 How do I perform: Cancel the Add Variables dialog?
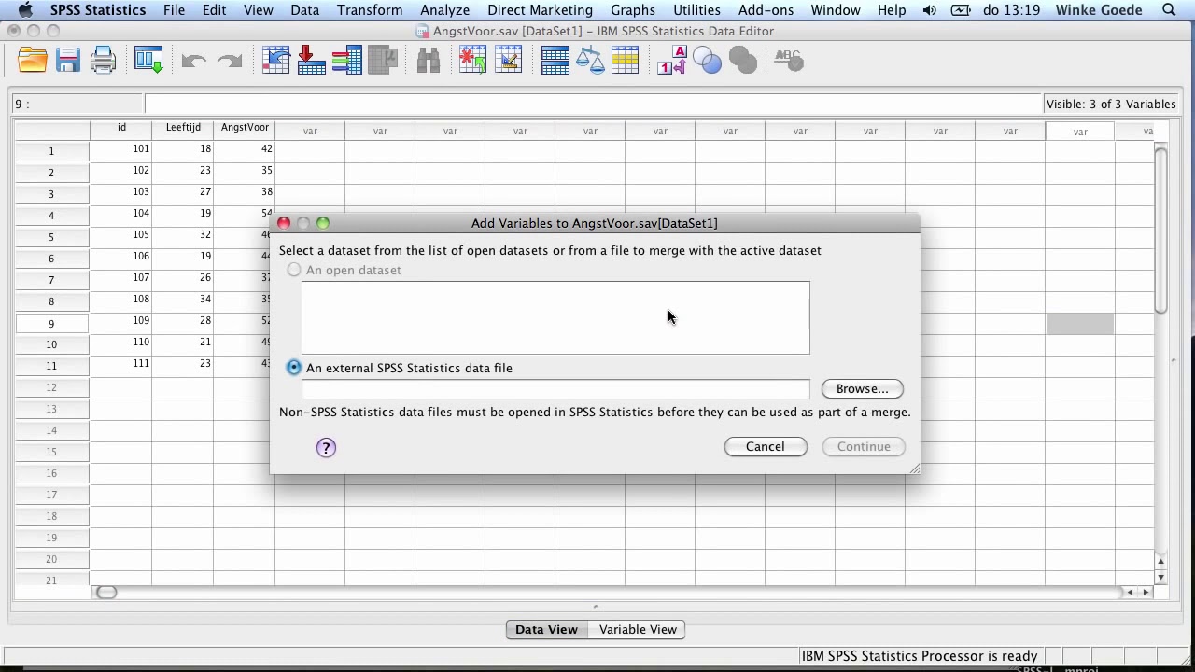[765, 446]
